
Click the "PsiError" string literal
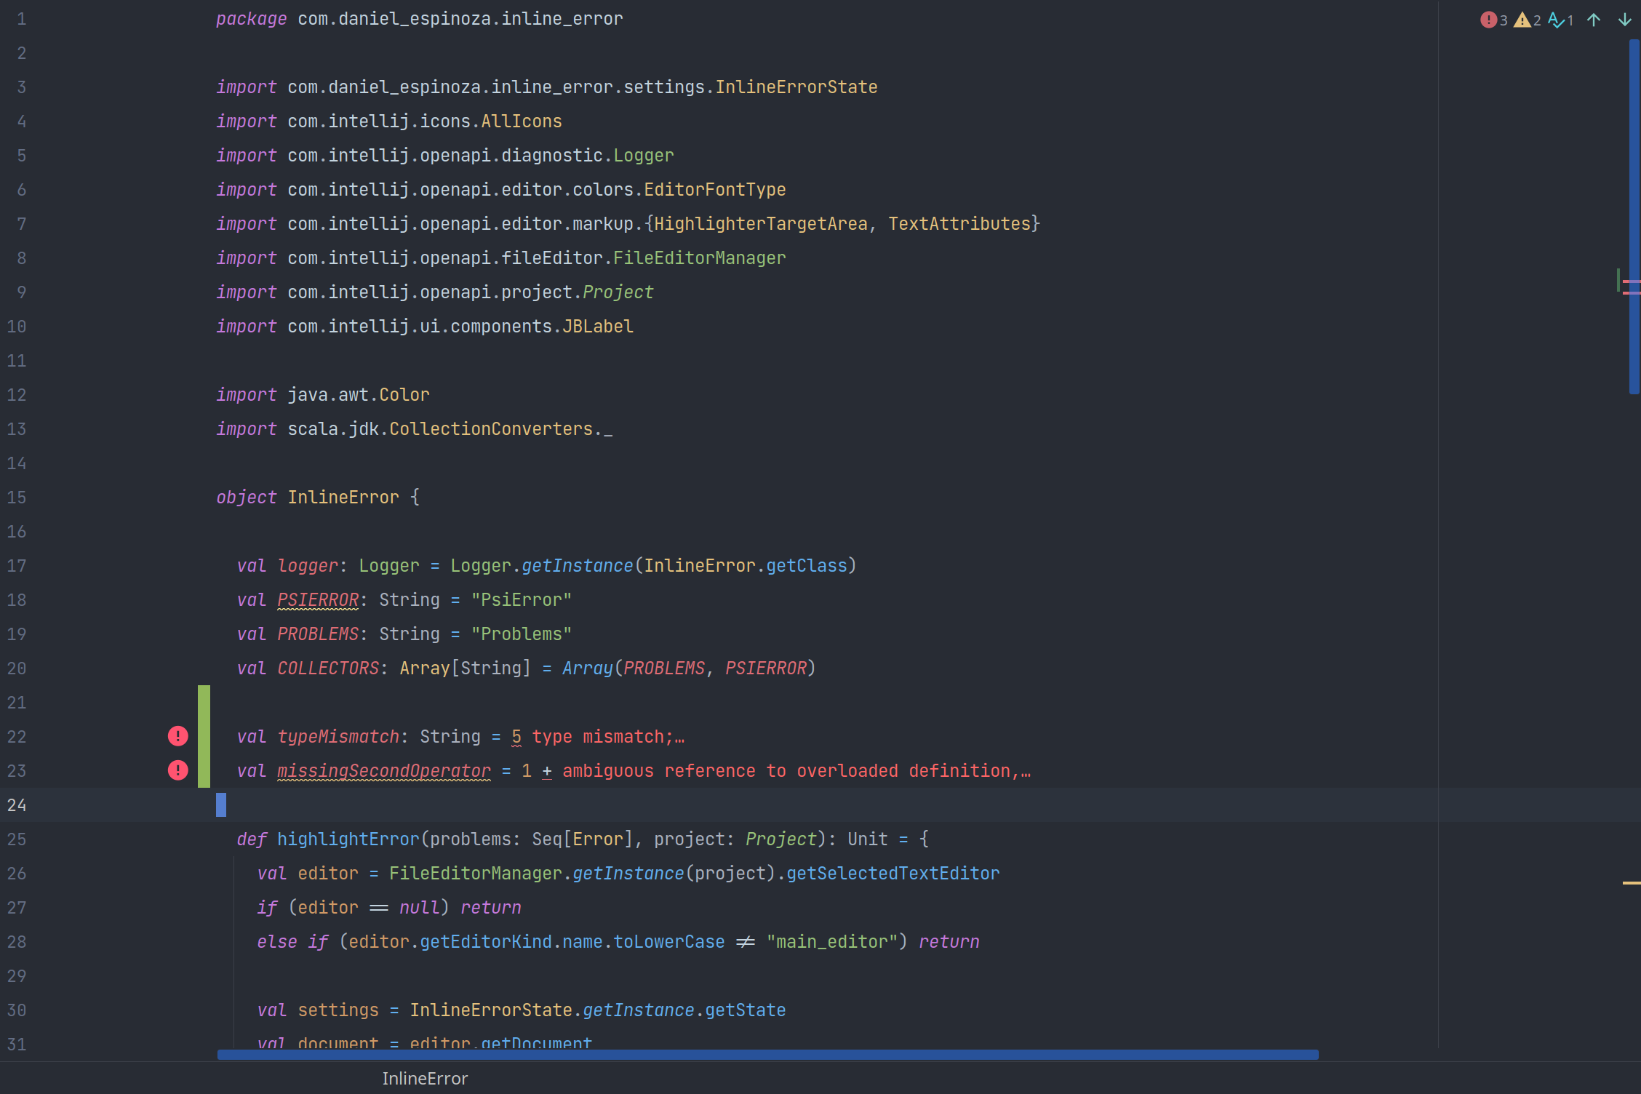[522, 600]
